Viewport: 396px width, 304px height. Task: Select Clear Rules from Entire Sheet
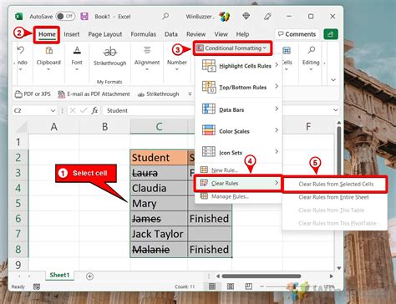click(x=333, y=197)
